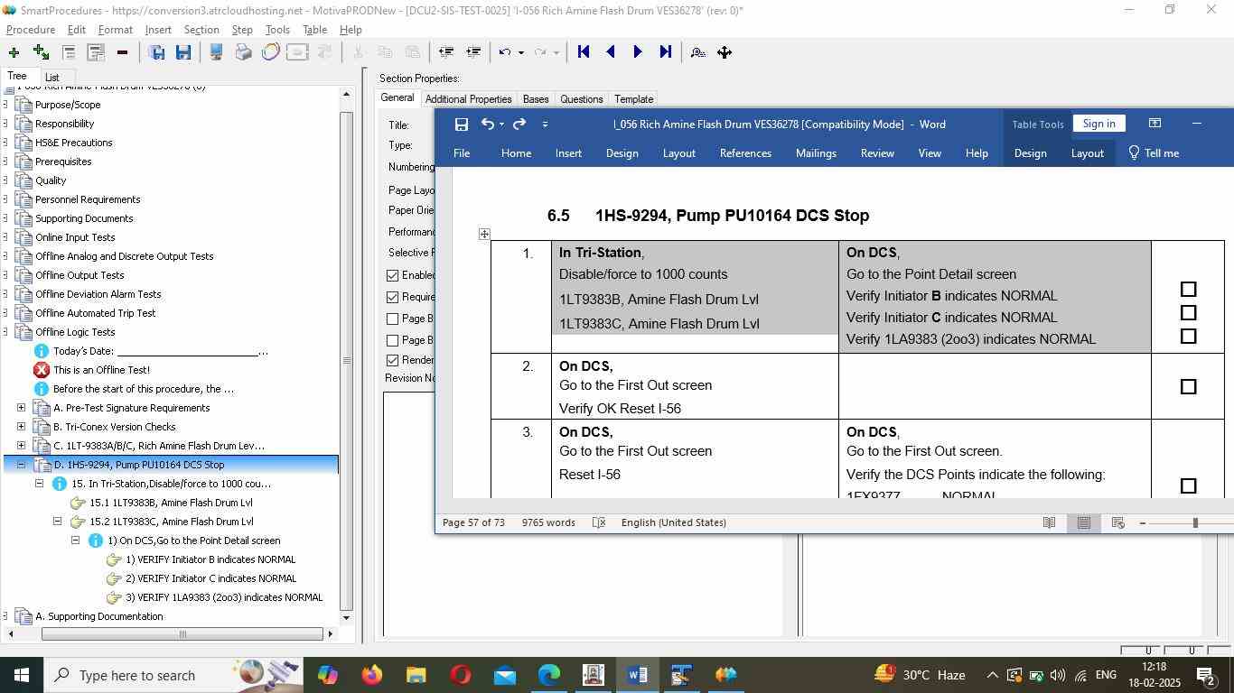The image size is (1234, 693).
Task: Check the box for Verify Initiator B row
Action: 1189,290
